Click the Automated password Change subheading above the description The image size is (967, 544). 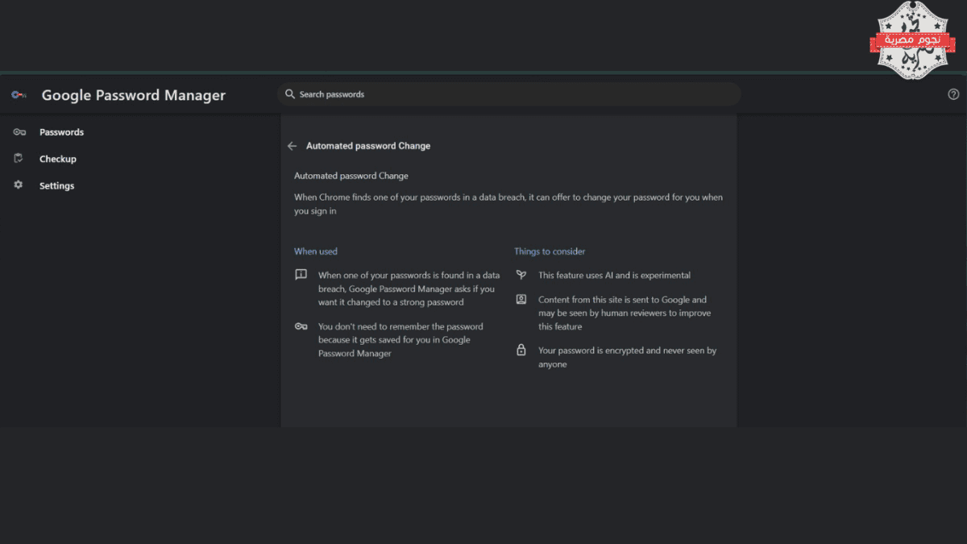[351, 176]
